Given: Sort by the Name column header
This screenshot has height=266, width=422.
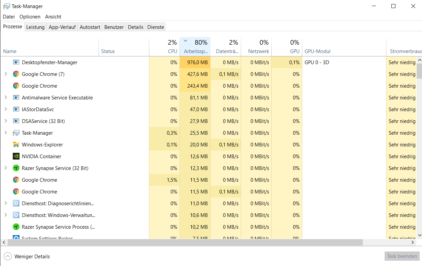Looking at the screenshot, I should [x=49, y=47].
